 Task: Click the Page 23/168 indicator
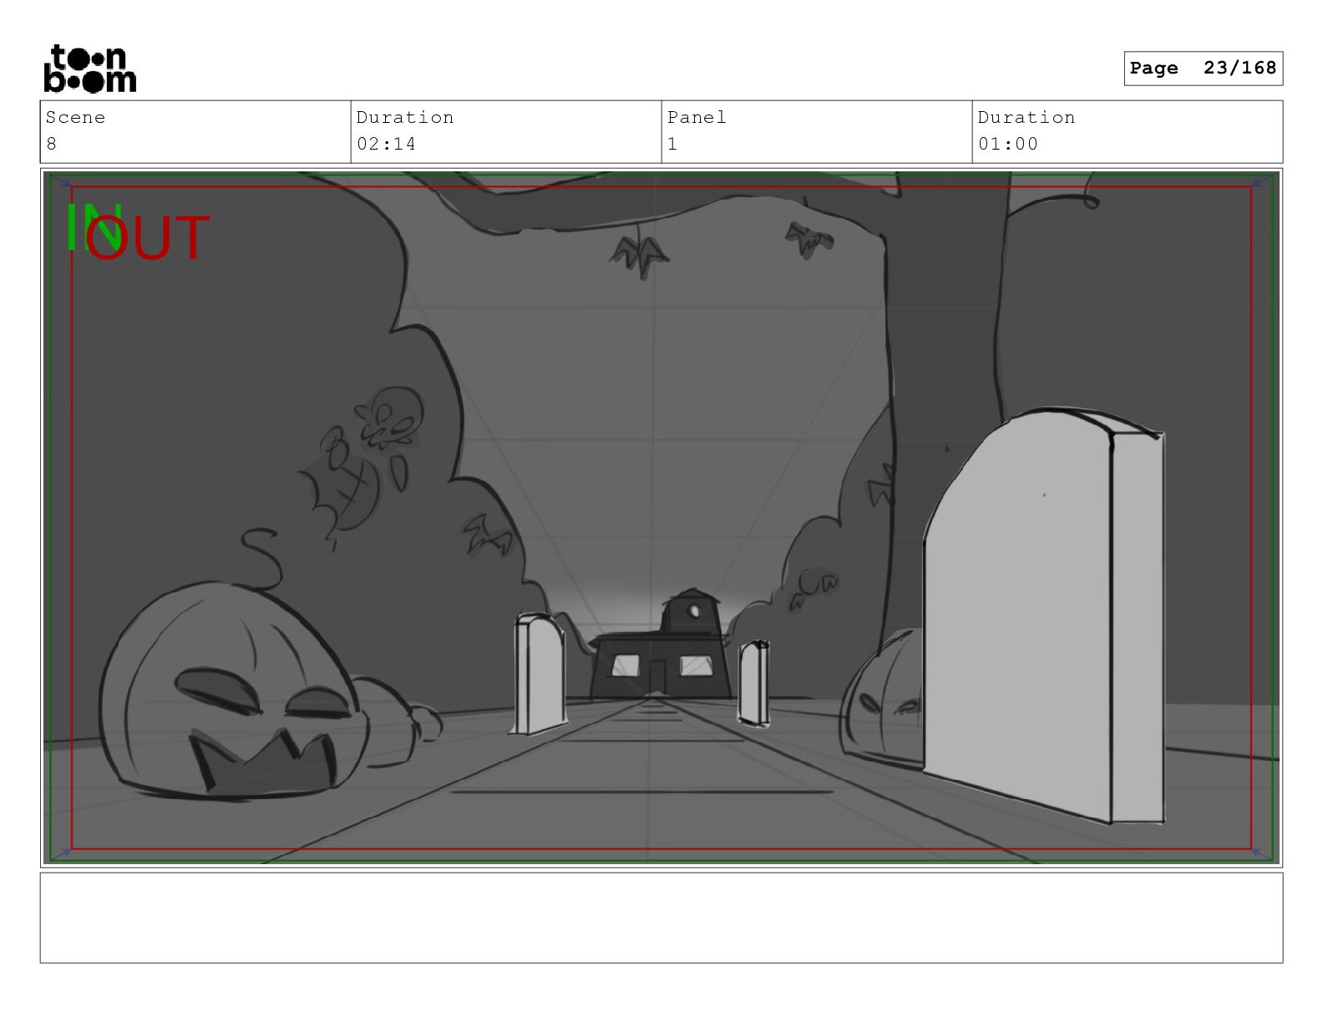(x=1203, y=69)
